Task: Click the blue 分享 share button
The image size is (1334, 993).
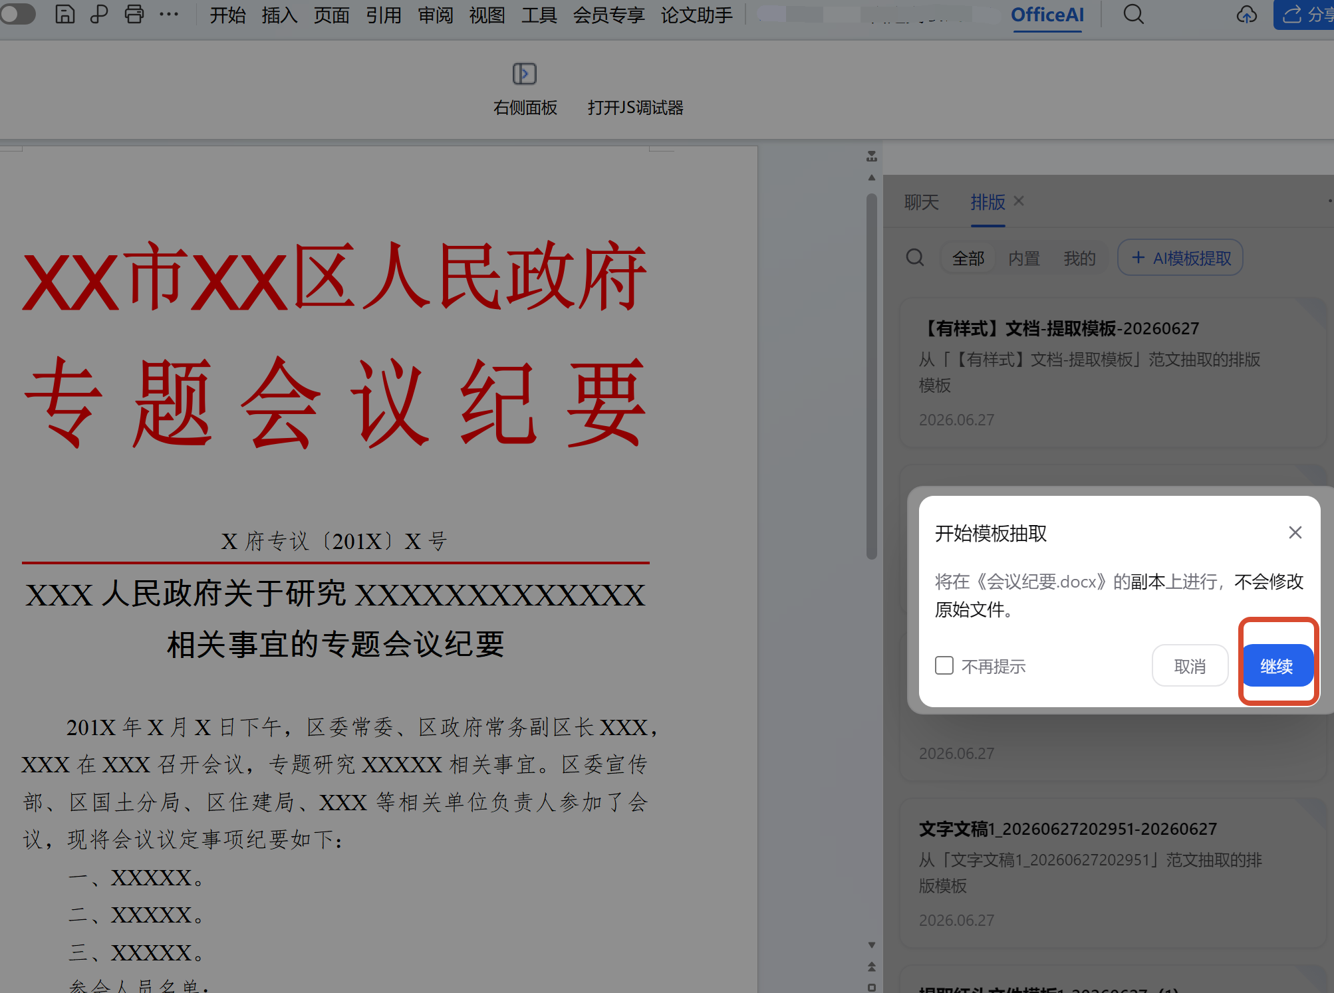Action: (1304, 15)
